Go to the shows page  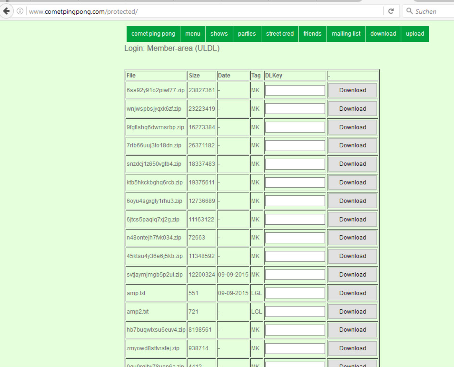coord(219,34)
